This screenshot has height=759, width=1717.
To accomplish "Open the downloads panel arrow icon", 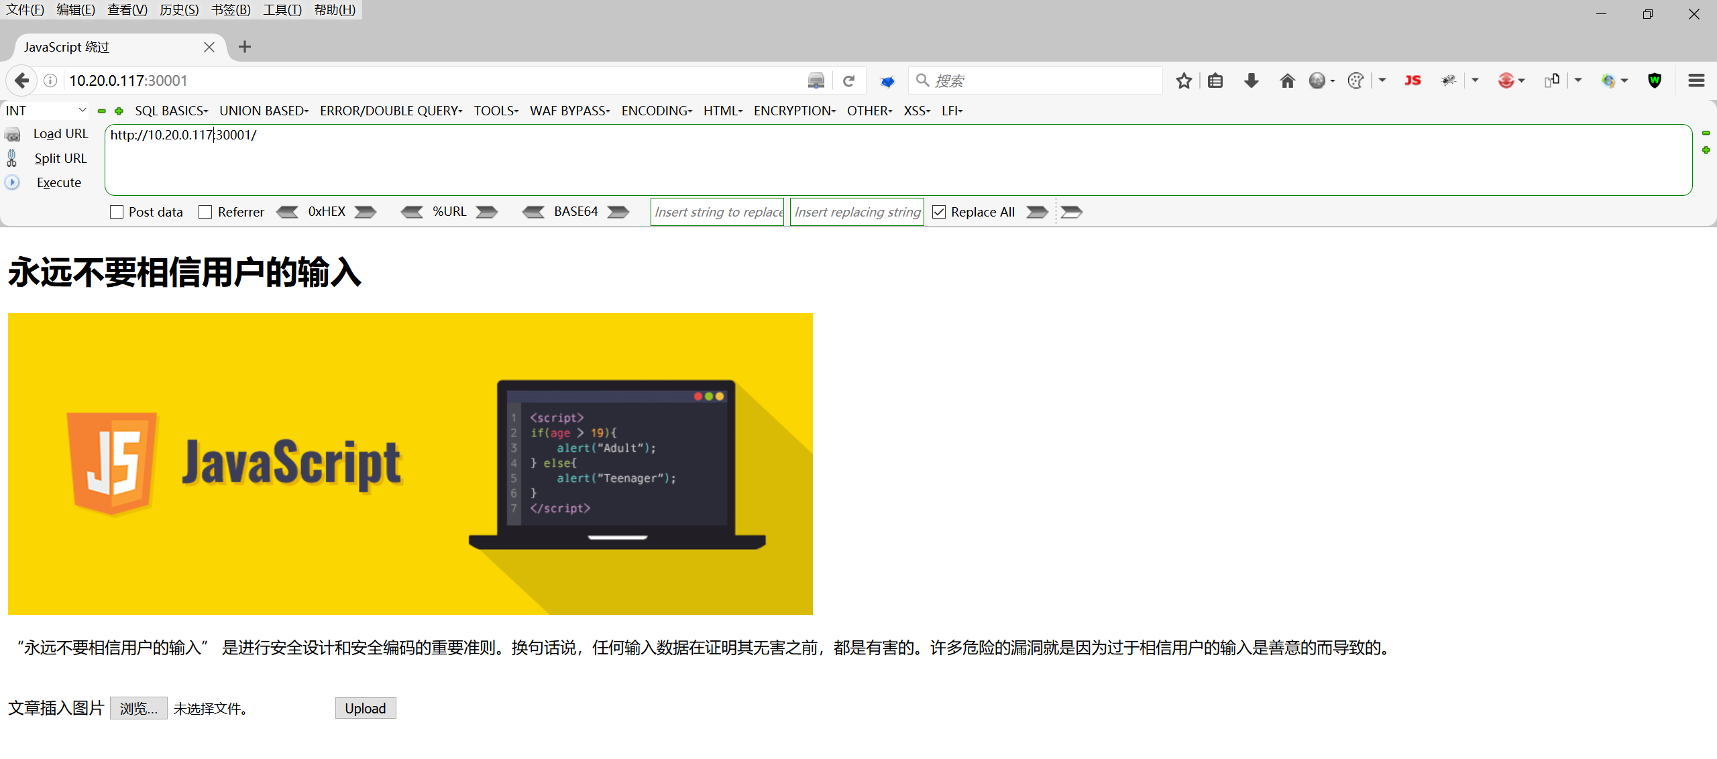I will 1252,80.
